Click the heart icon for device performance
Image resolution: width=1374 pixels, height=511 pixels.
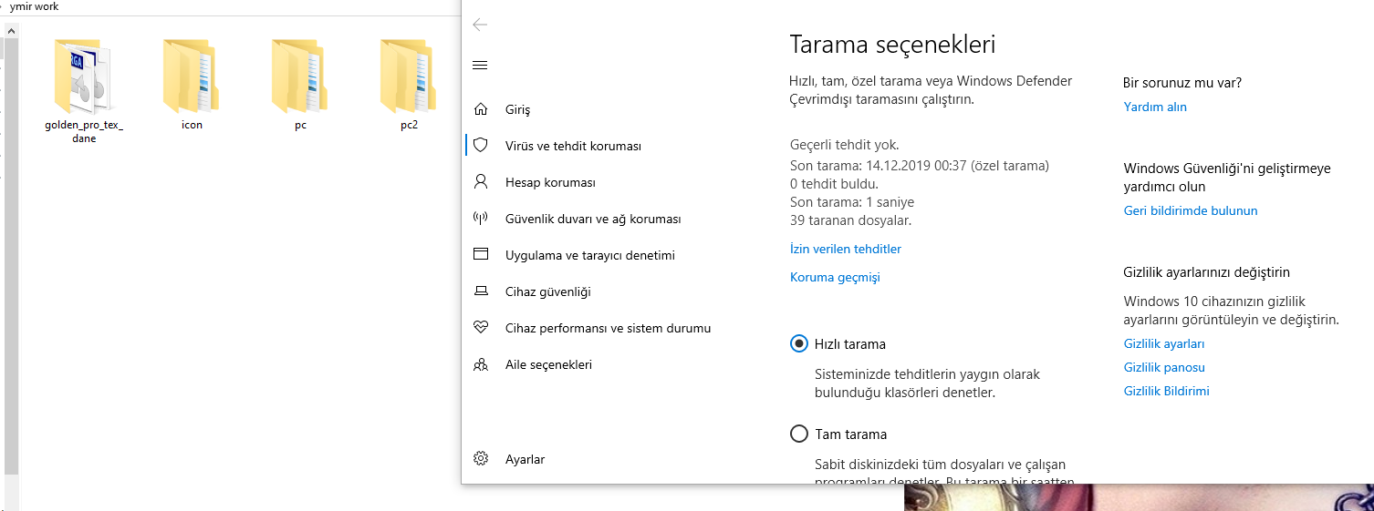(481, 328)
